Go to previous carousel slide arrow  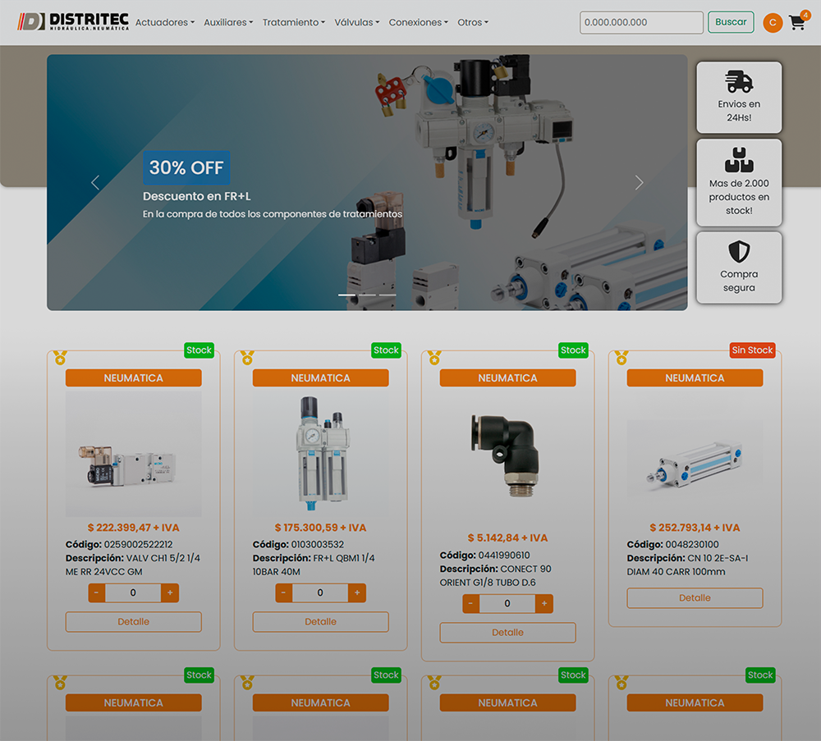point(95,183)
